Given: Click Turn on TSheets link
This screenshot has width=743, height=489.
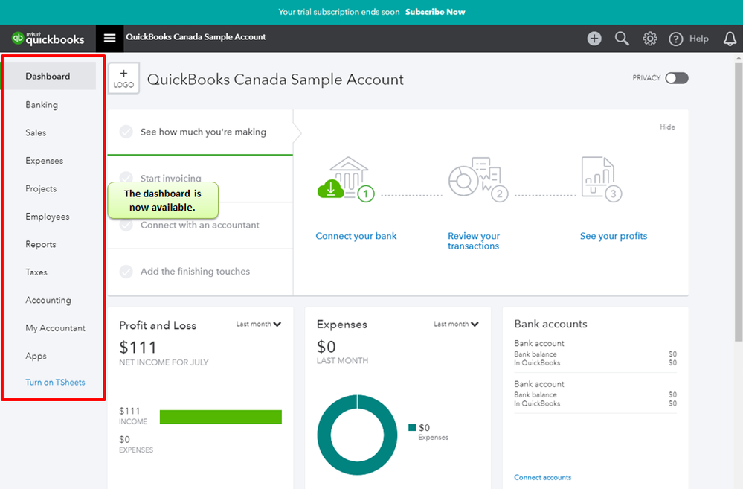Looking at the screenshot, I should click(56, 383).
